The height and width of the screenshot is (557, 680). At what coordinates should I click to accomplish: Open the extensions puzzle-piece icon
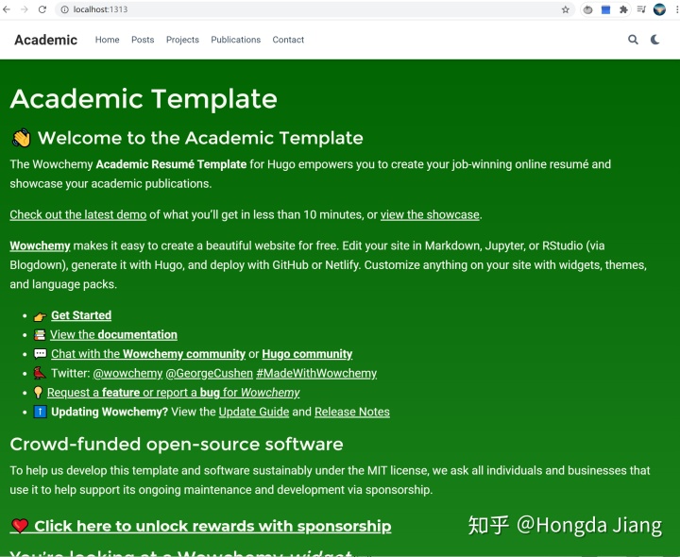click(x=623, y=9)
